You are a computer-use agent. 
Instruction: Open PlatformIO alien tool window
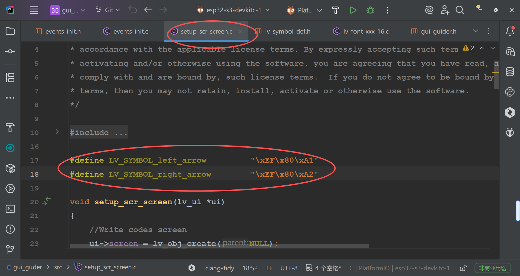(510, 132)
